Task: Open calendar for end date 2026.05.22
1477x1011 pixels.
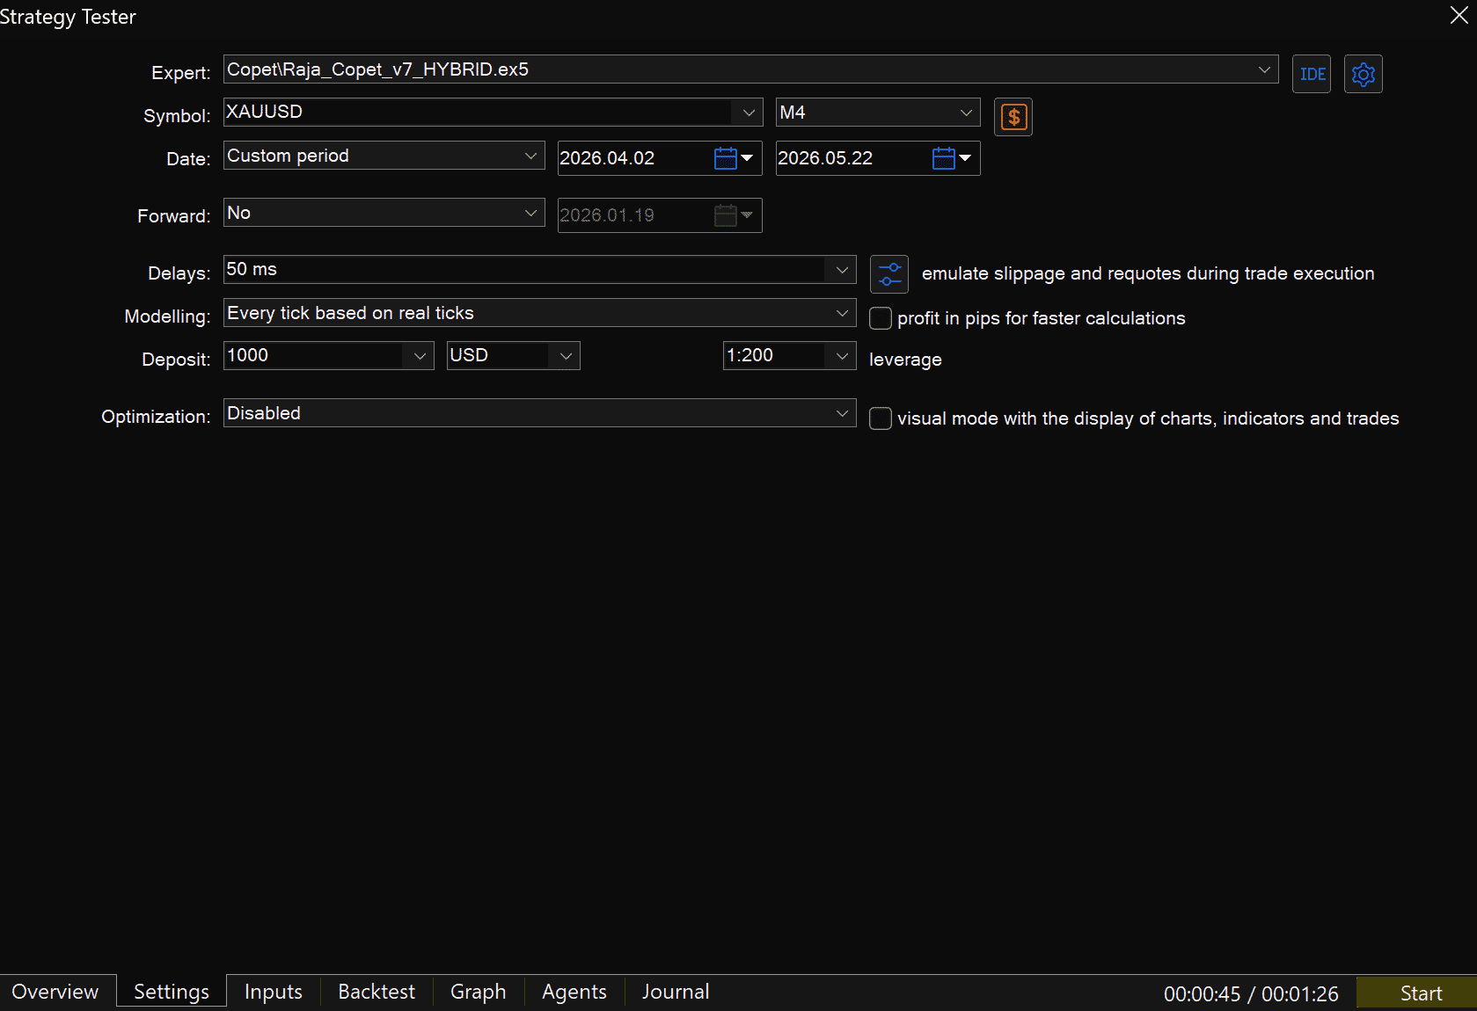Action: (x=952, y=158)
